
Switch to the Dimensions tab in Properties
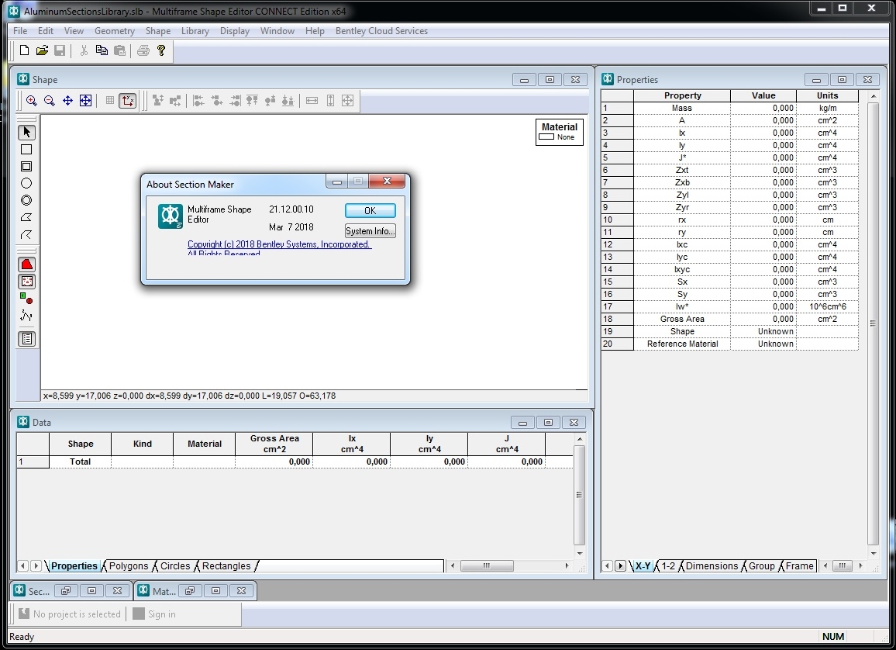click(x=712, y=566)
